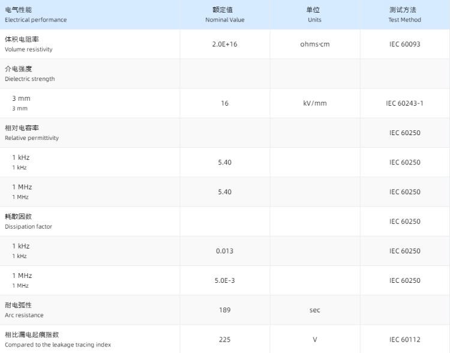Screen dimensions: 450x353
Task: Select the 5.0E-3 value cell
Action: (x=224, y=280)
